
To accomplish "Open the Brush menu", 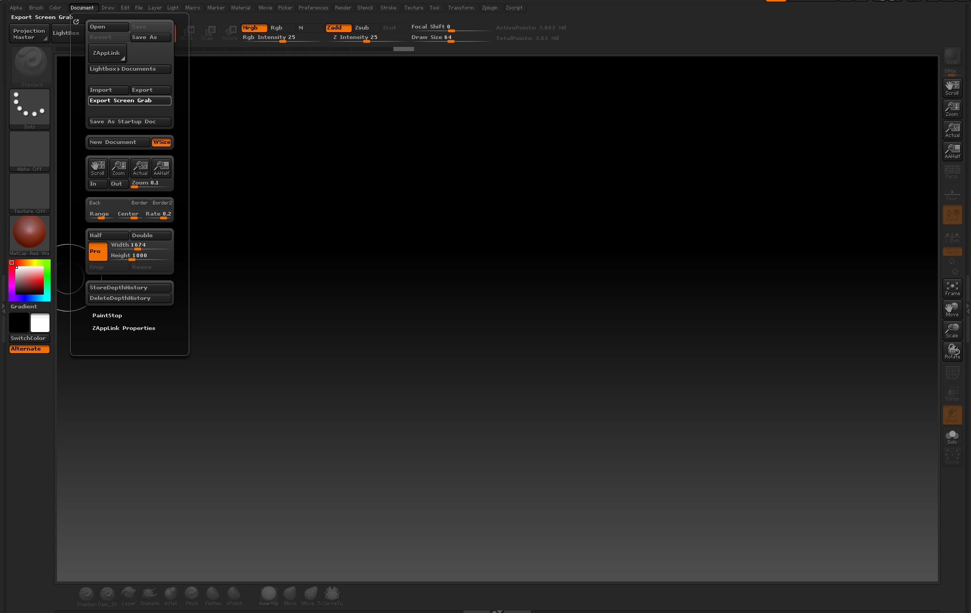I will [x=36, y=8].
